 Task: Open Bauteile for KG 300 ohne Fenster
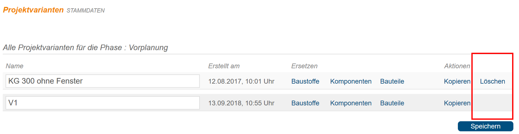392,81
